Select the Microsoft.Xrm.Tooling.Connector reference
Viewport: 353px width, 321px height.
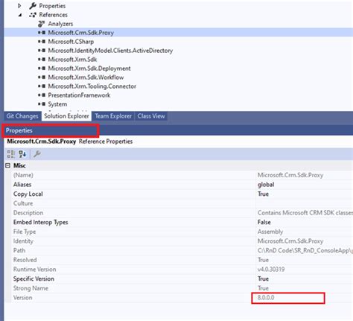point(92,86)
